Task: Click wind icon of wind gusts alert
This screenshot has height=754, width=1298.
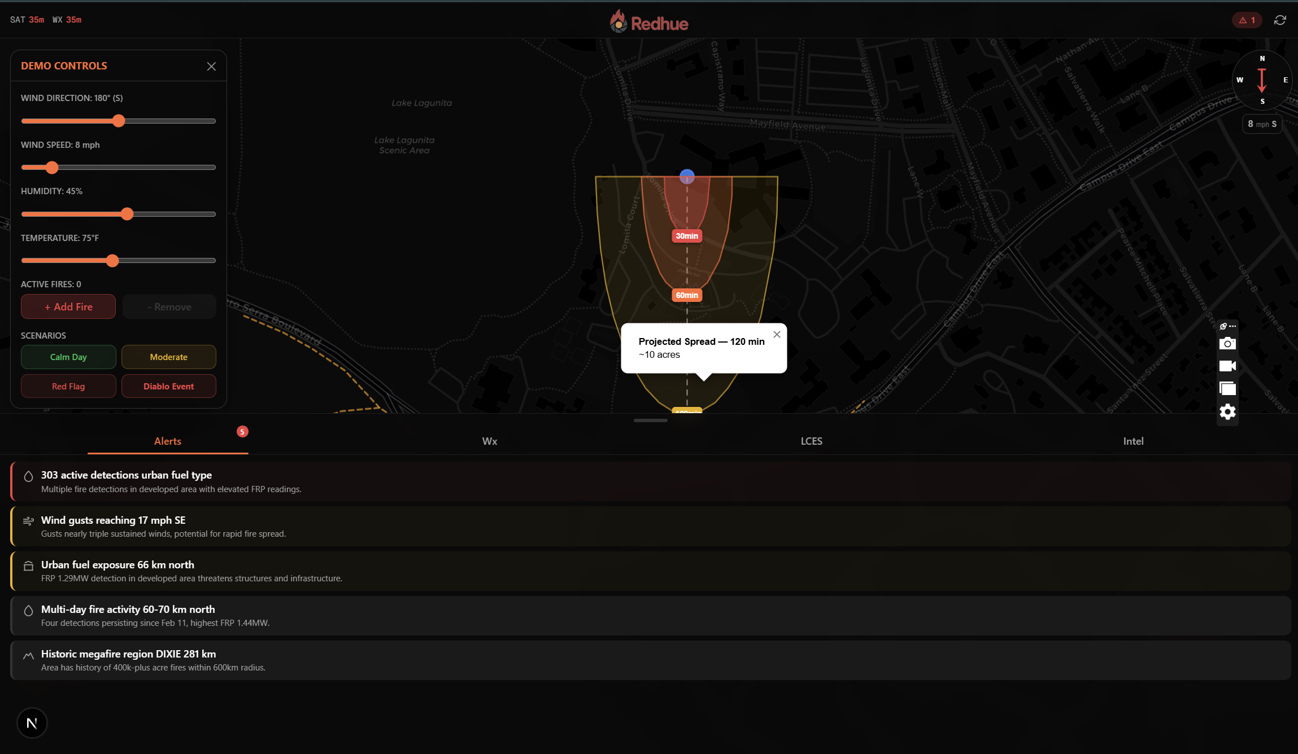Action: coord(28,521)
